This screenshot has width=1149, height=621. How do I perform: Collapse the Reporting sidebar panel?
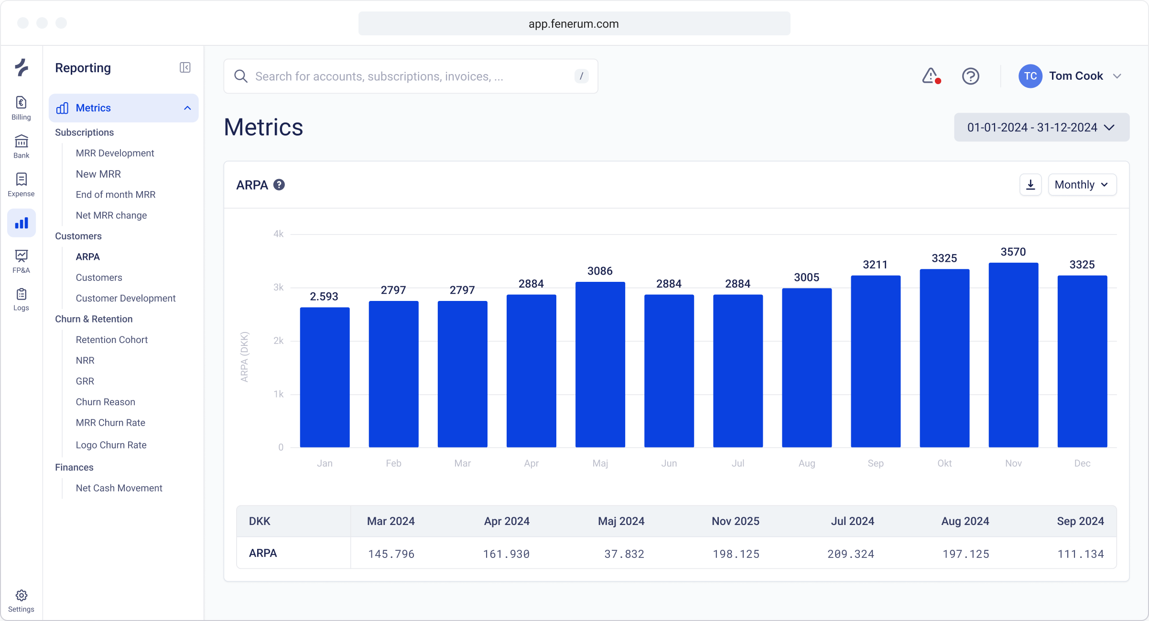pos(185,67)
